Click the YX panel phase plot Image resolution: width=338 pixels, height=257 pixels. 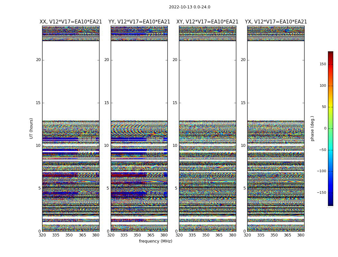(x=276, y=128)
